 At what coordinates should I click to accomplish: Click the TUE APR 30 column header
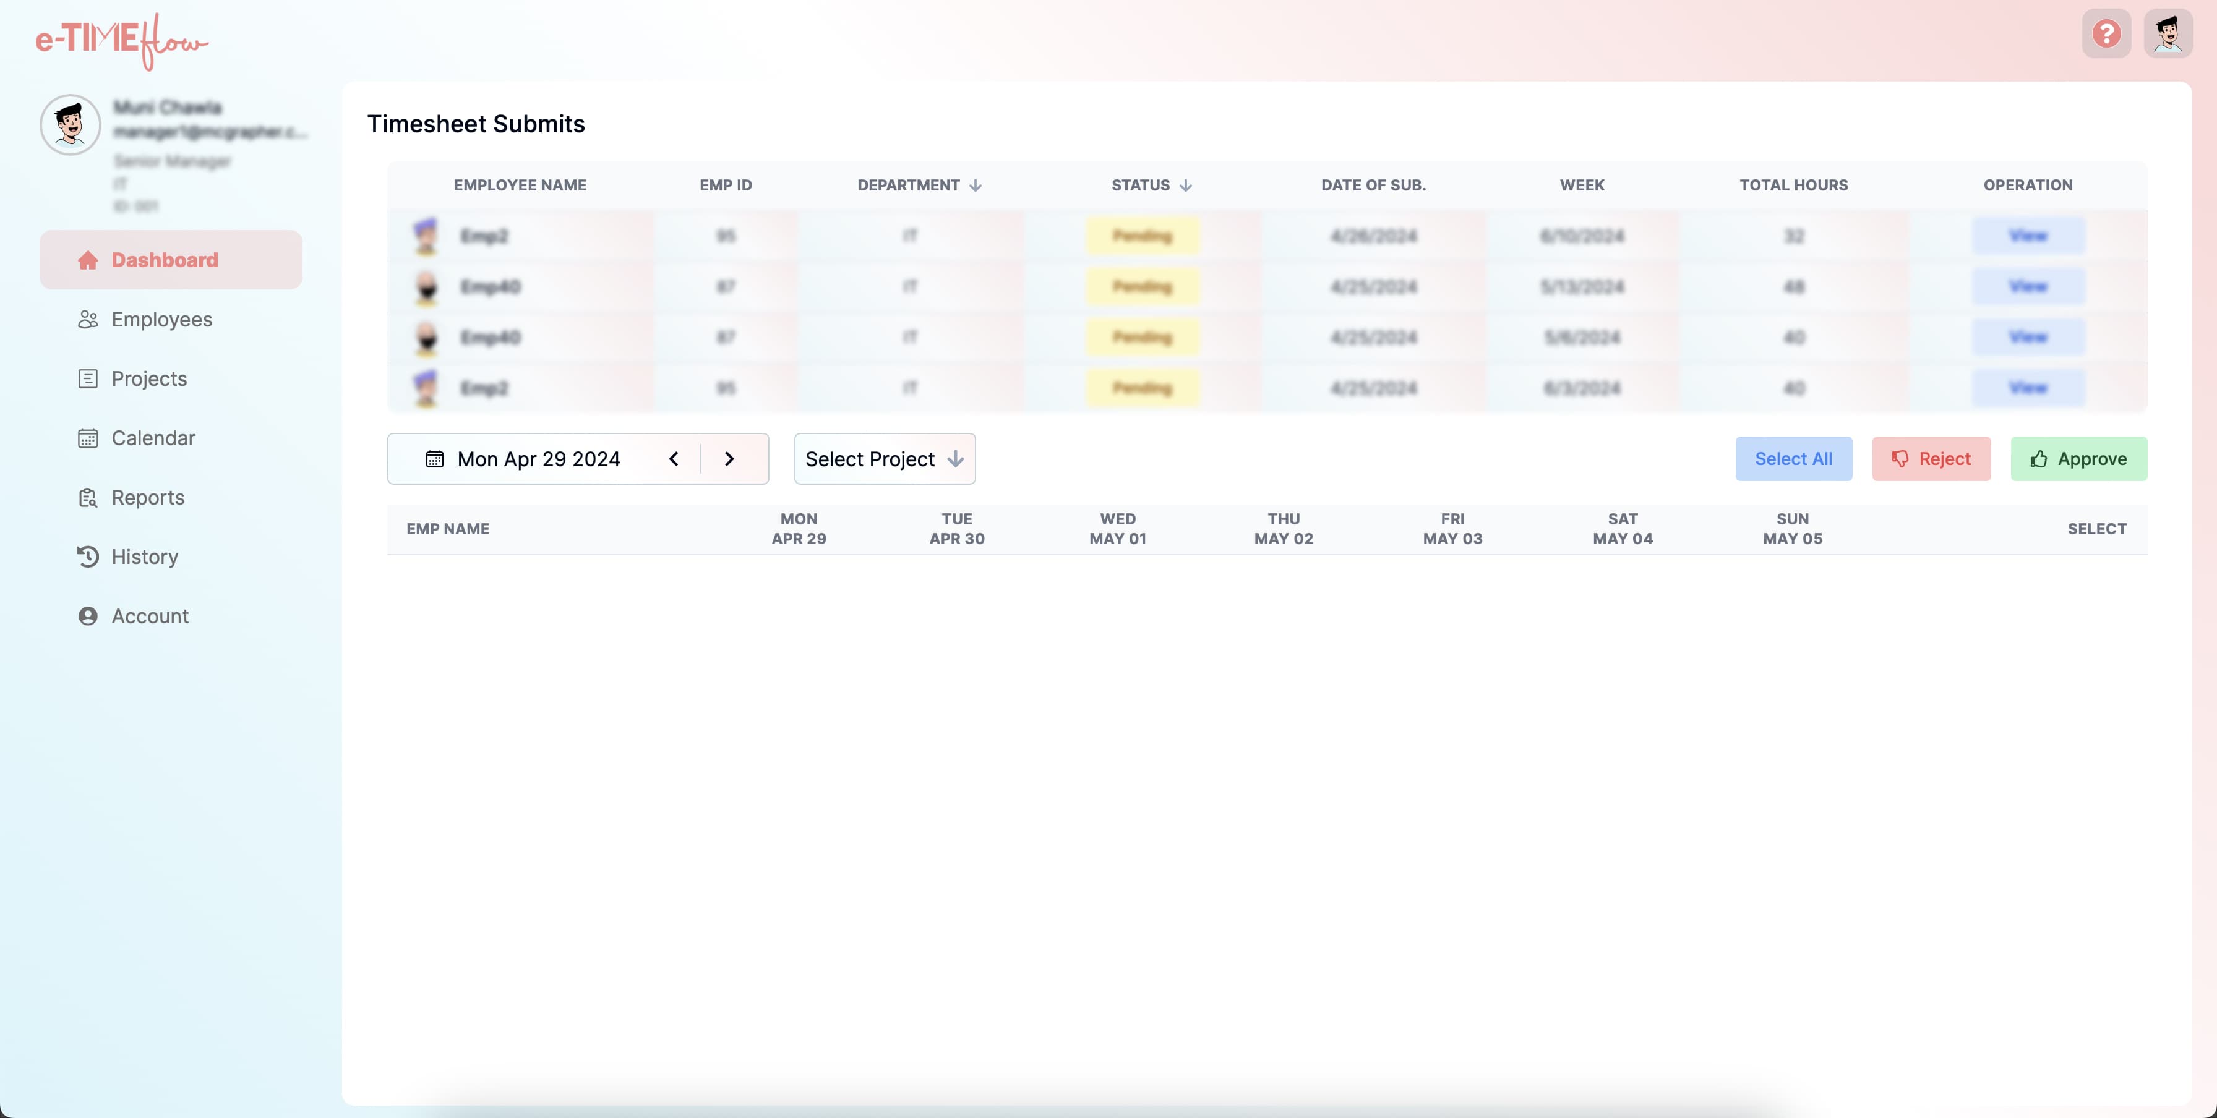coord(956,529)
